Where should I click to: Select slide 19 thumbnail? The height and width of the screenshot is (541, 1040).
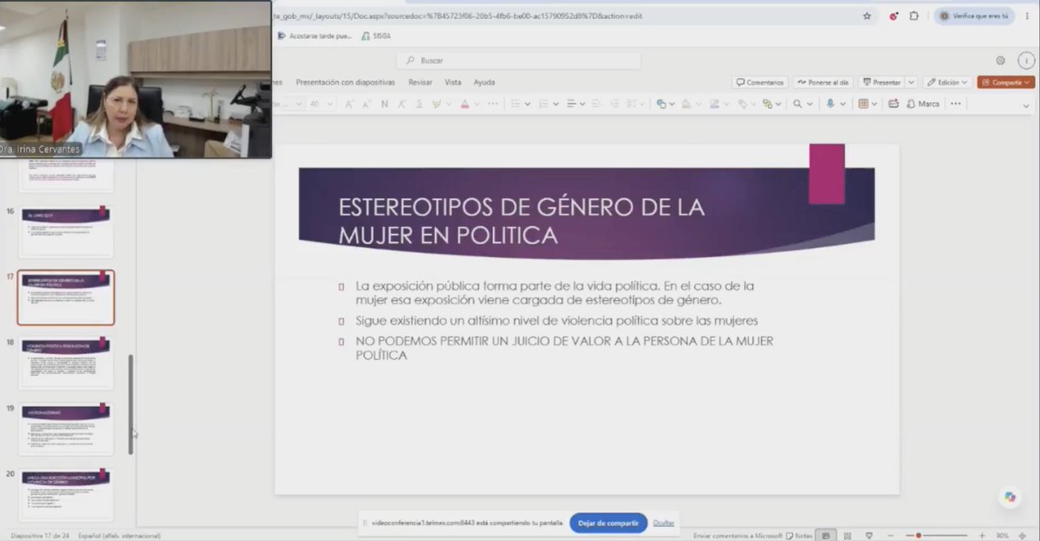[66, 429]
